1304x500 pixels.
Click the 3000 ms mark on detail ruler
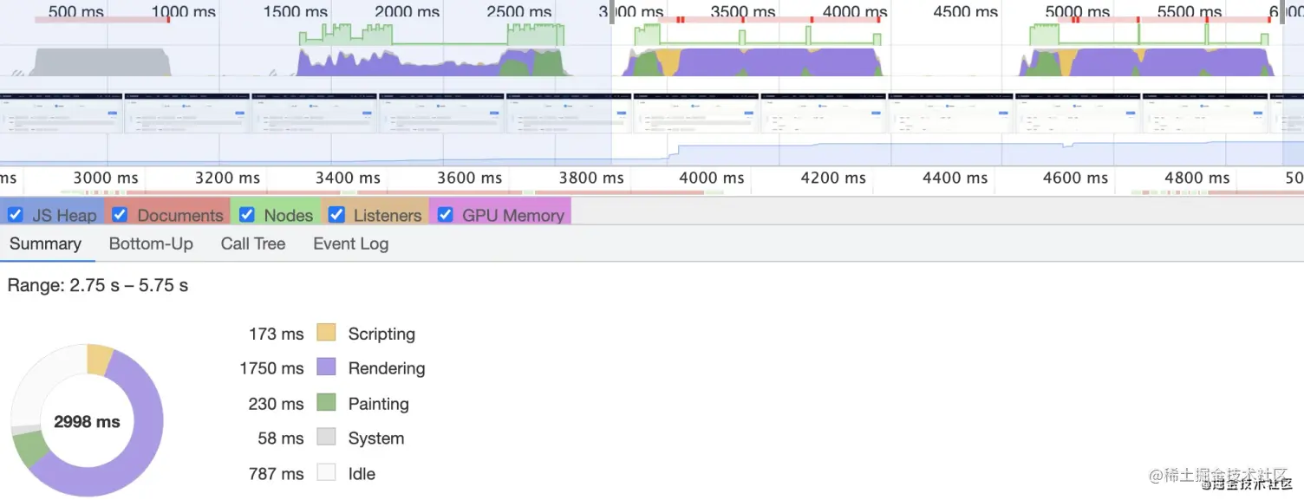(106, 178)
